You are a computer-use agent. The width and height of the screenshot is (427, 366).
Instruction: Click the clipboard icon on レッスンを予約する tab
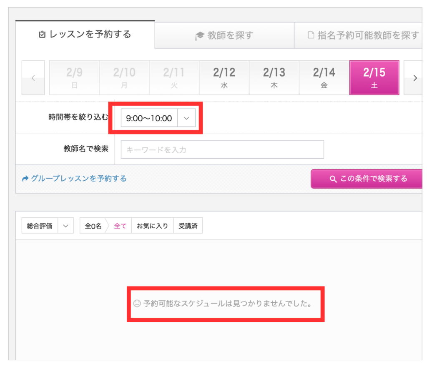[42, 35]
